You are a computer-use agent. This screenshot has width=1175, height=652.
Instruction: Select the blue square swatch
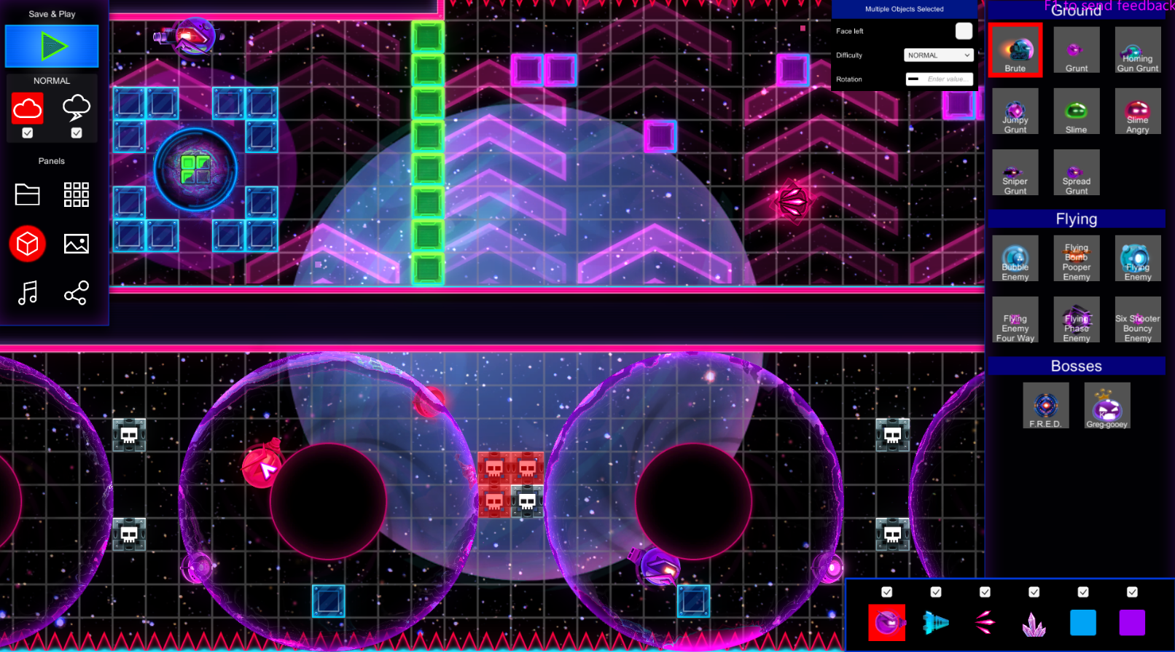tap(1082, 623)
